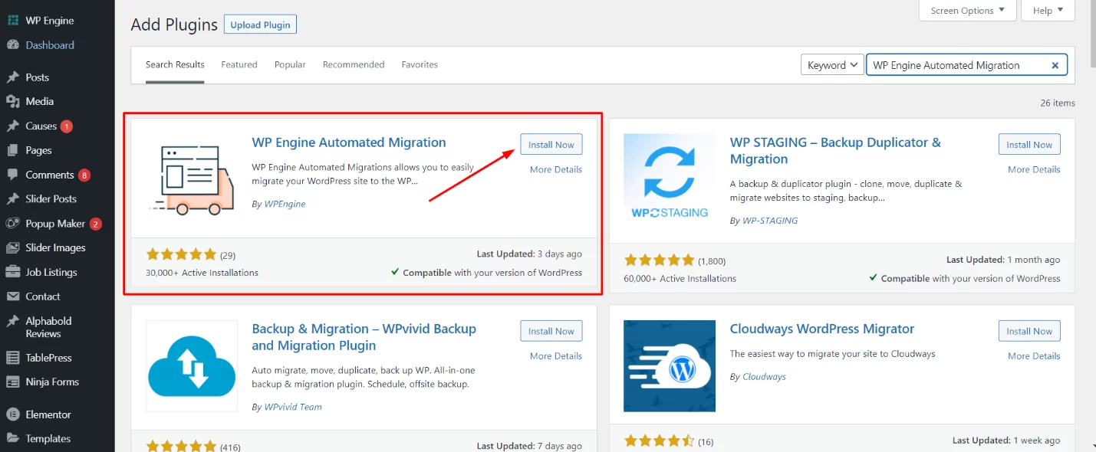Click the Templates folder icon

pyautogui.click(x=13, y=438)
